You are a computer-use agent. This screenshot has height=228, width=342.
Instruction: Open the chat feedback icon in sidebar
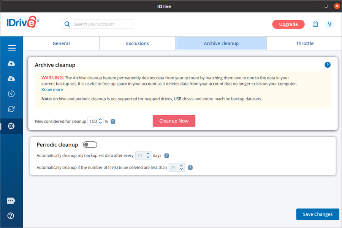(11, 201)
